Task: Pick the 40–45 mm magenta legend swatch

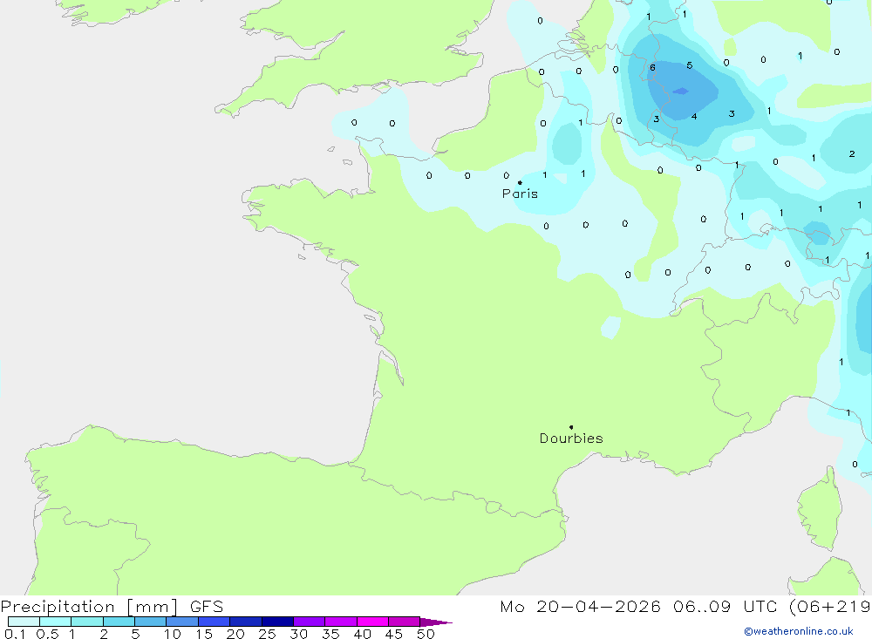Action: pos(372,622)
